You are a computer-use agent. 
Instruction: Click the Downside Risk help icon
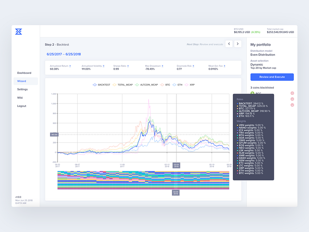(x=194, y=66)
